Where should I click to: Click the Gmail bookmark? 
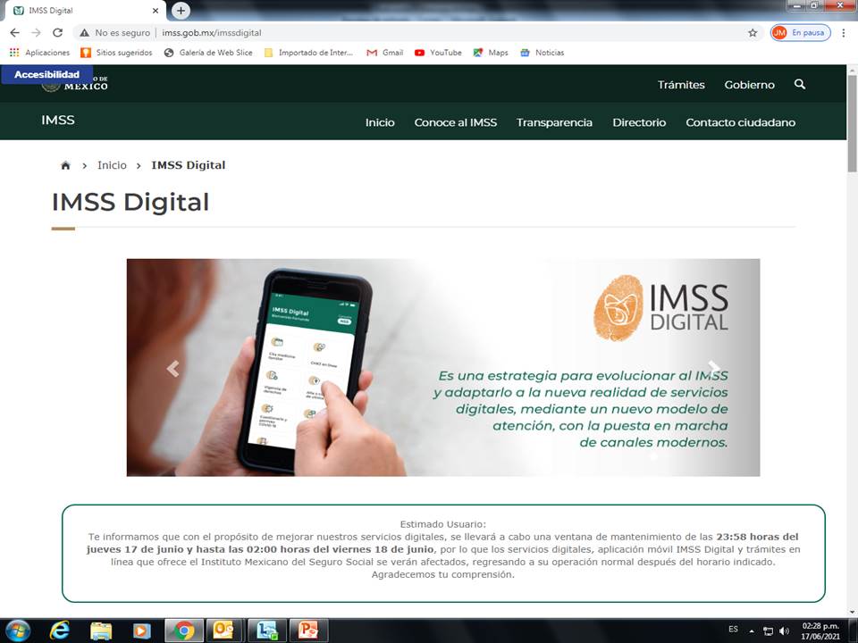pos(384,53)
